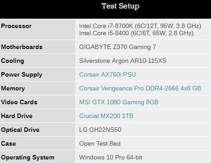Image resolution: width=211 pixels, height=163 pixels.
Task: Select the Operating System row label
Action: pos(28,157)
